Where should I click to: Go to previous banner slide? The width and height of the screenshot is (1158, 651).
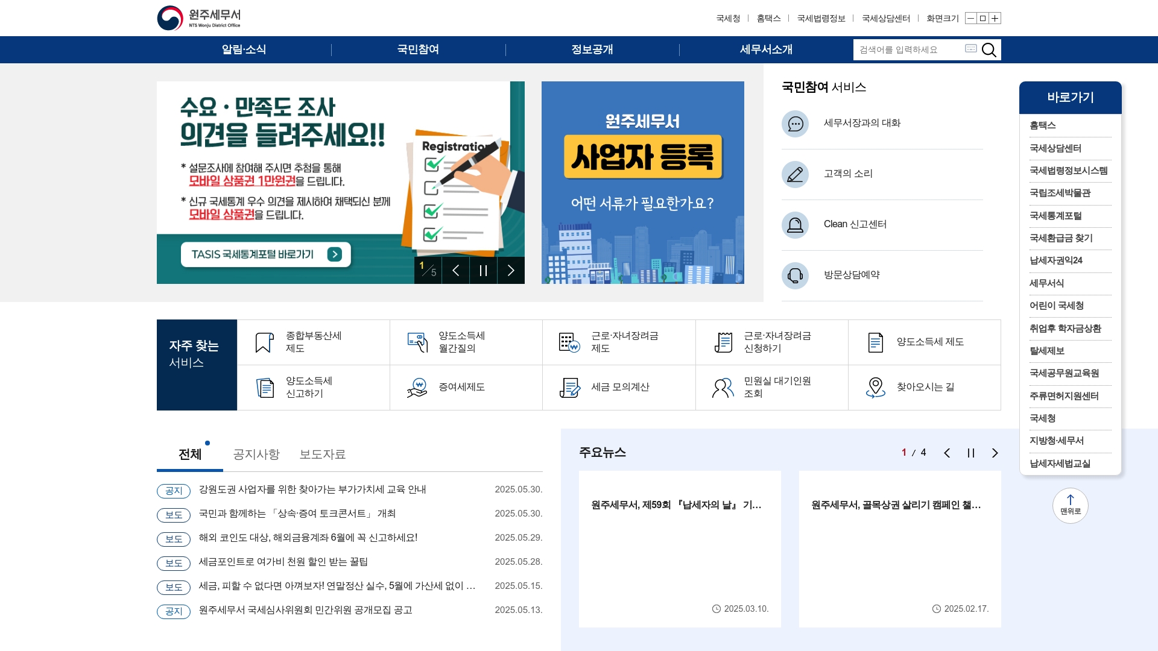point(456,270)
